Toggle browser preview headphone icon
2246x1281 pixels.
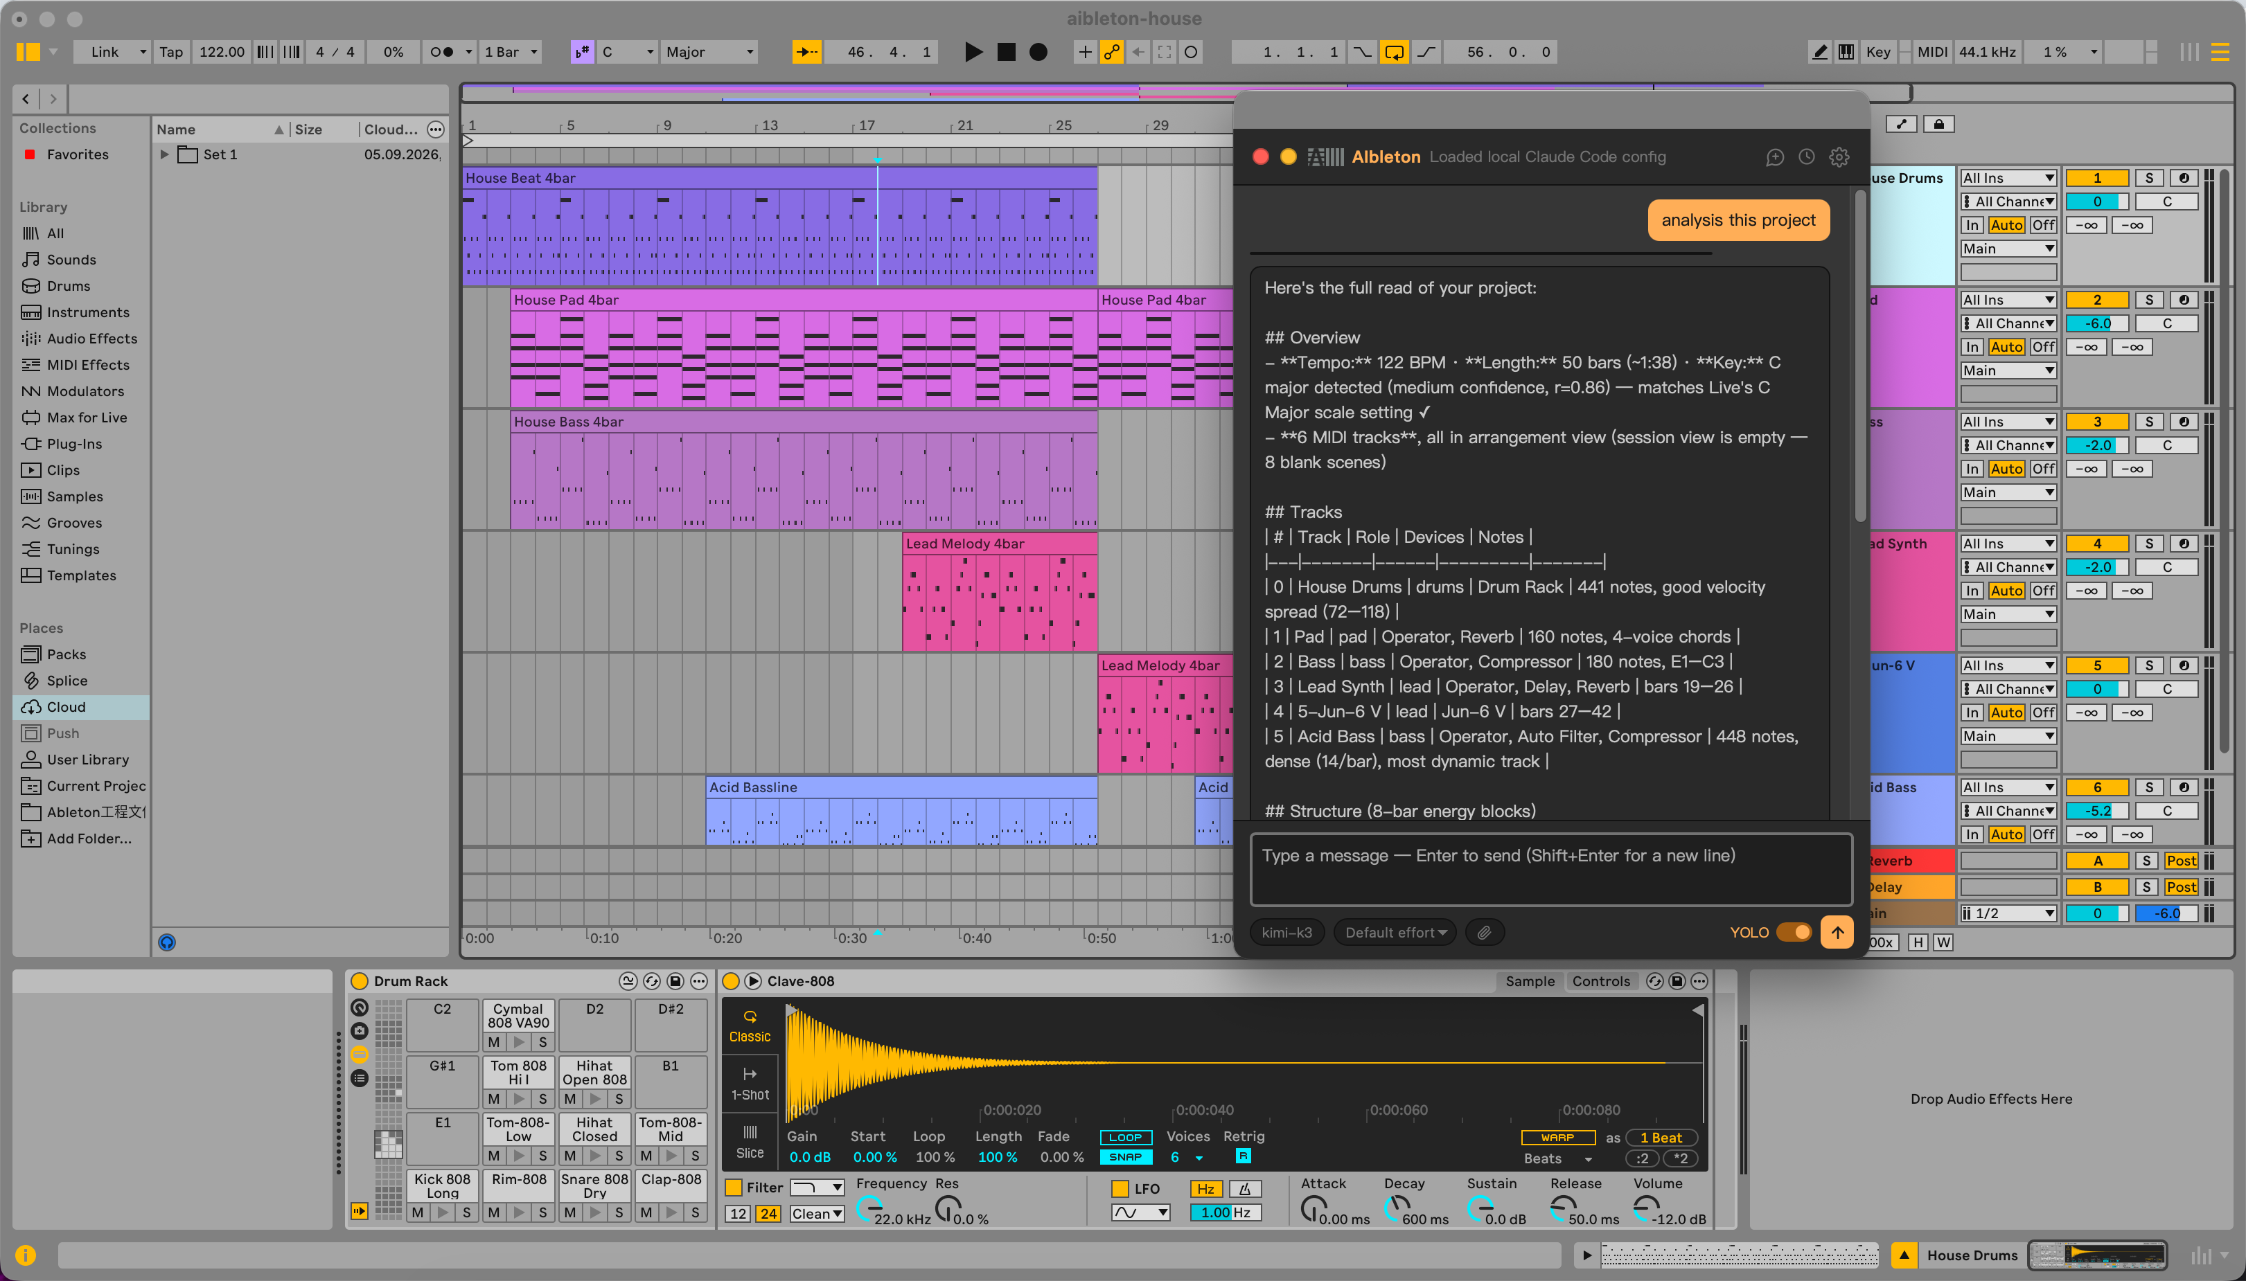click(x=166, y=942)
